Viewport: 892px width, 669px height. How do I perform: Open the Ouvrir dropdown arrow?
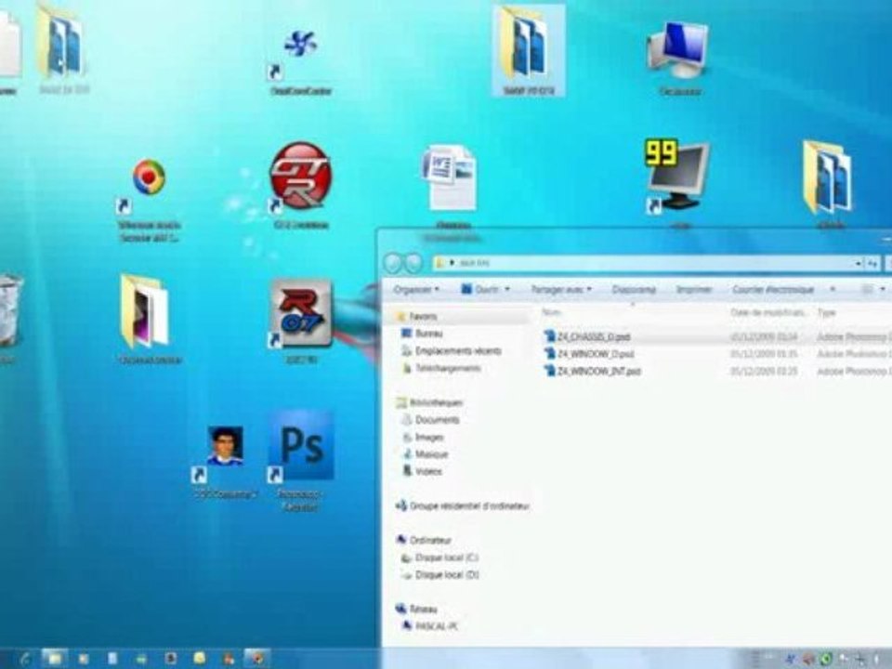pos(507,290)
